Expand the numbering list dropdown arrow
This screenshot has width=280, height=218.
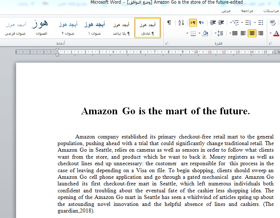[x=242, y=23]
